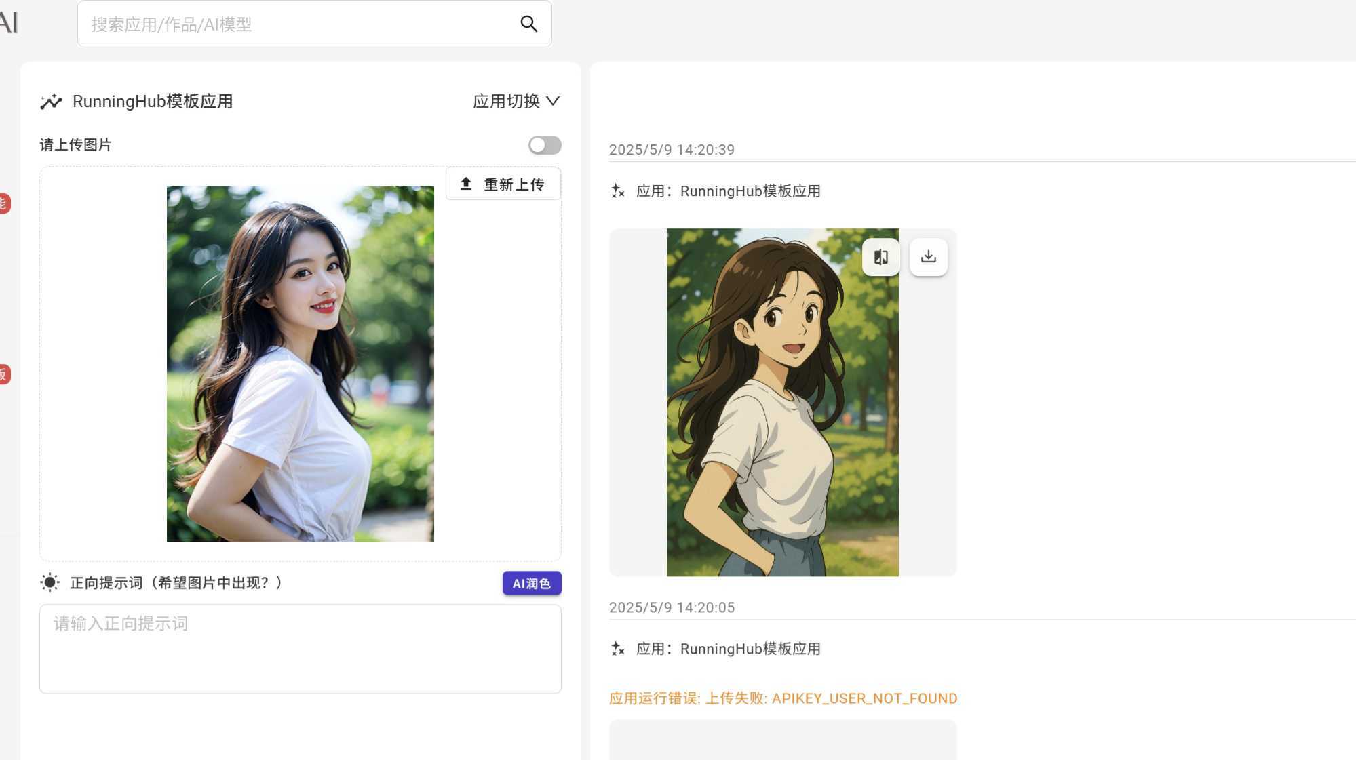This screenshot has width=1356, height=760.
Task: Click the star icon next to 14:20:05 result
Action: click(617, 649)
